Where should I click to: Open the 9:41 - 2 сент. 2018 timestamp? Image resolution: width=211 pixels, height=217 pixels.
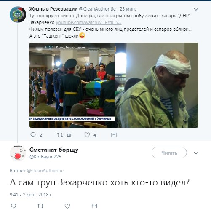tap(31, 195)
